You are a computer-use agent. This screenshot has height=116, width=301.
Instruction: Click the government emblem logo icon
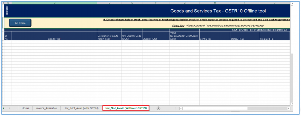[7, 10]
